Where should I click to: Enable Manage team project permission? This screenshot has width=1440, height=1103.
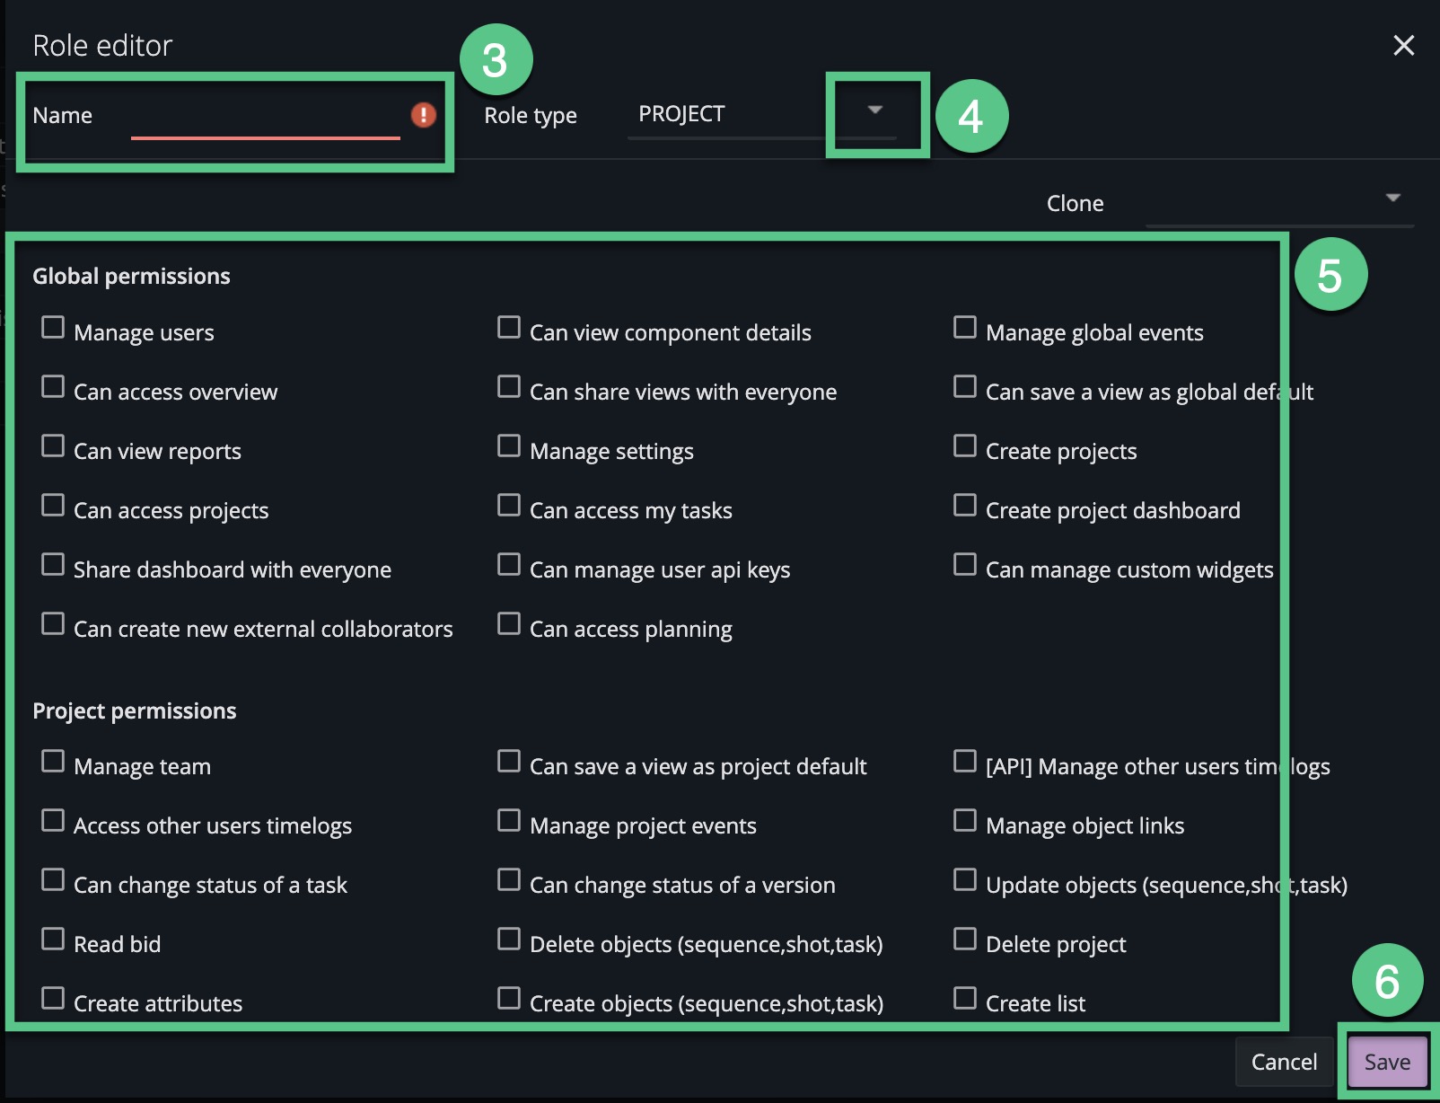pos(54,760)
